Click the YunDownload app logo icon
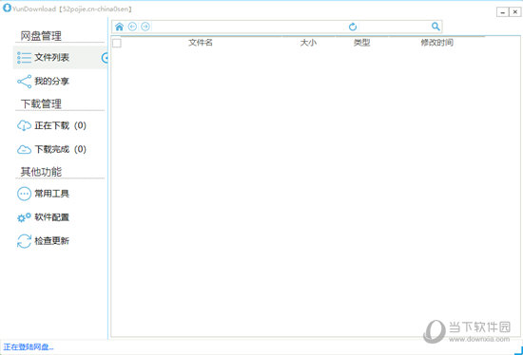The height and width of the screenshot is (355, 523). point(7,8)
